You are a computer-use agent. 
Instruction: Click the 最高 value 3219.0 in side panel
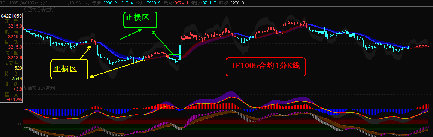[x=15, y=37]
